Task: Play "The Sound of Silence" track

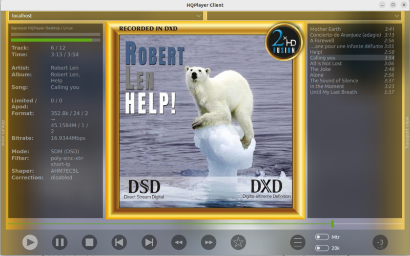Action: (x=333, y=81)
